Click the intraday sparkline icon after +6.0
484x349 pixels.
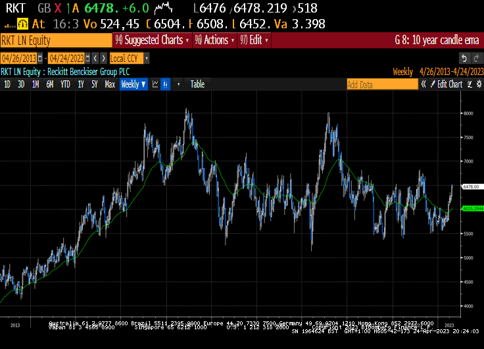[163, 8]
